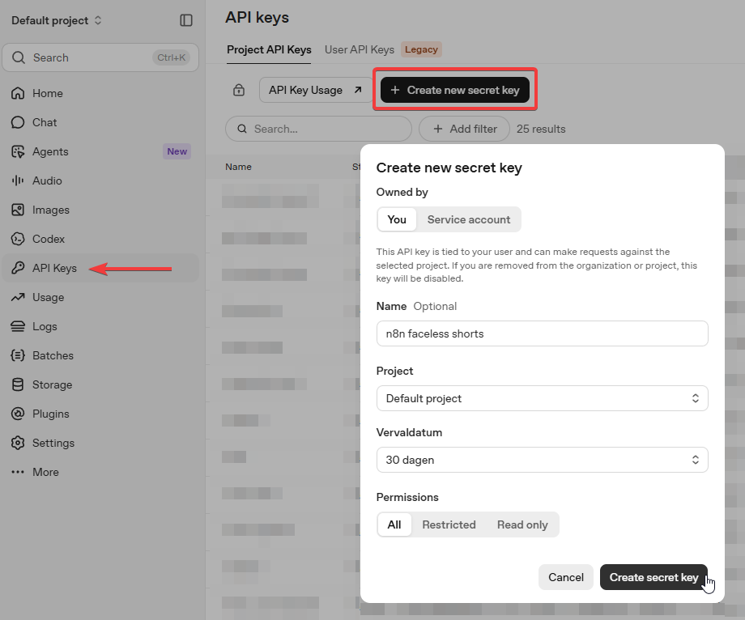Switch to User API Keys tab

(x=360, y=49)
